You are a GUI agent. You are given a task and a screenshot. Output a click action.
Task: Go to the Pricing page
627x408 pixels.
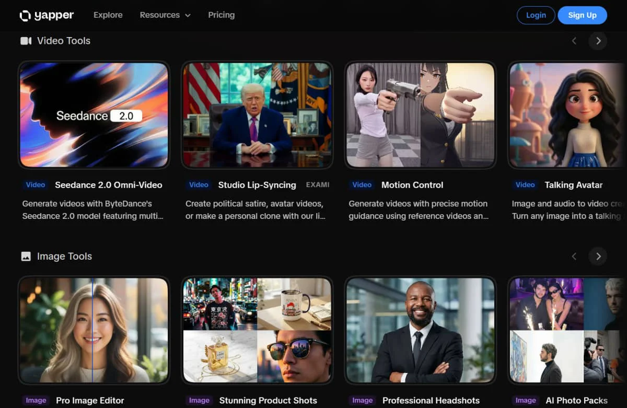coord(222,15)
